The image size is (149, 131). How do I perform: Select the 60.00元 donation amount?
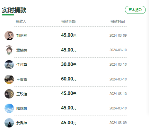[x=69, y=79]
